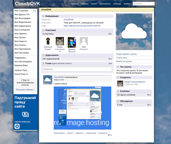This screenshot has height=144, width=171.
Task: Open the creator's cat avatar under Создатель
Action: pos(120,84)
